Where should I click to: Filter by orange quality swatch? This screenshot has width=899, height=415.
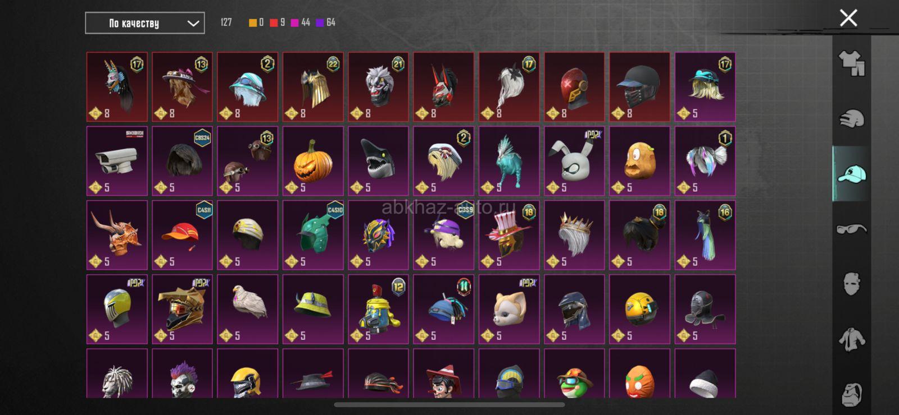point(253,22)
